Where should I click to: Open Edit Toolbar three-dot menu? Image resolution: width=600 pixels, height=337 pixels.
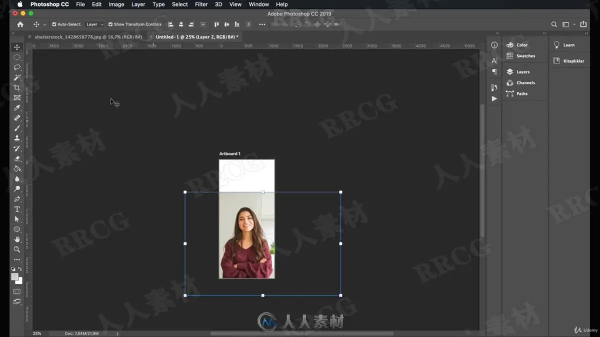(17, 260)
